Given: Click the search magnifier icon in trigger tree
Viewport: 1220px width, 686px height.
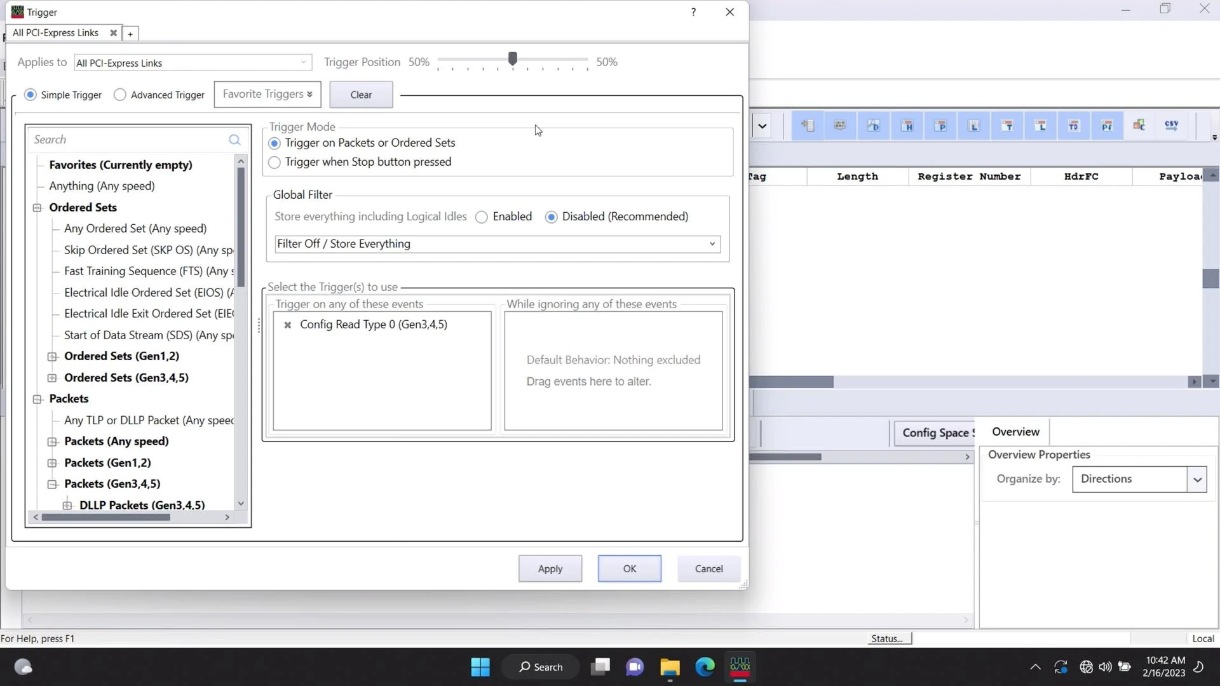Looking at the screenshot, I should [234, 140].
